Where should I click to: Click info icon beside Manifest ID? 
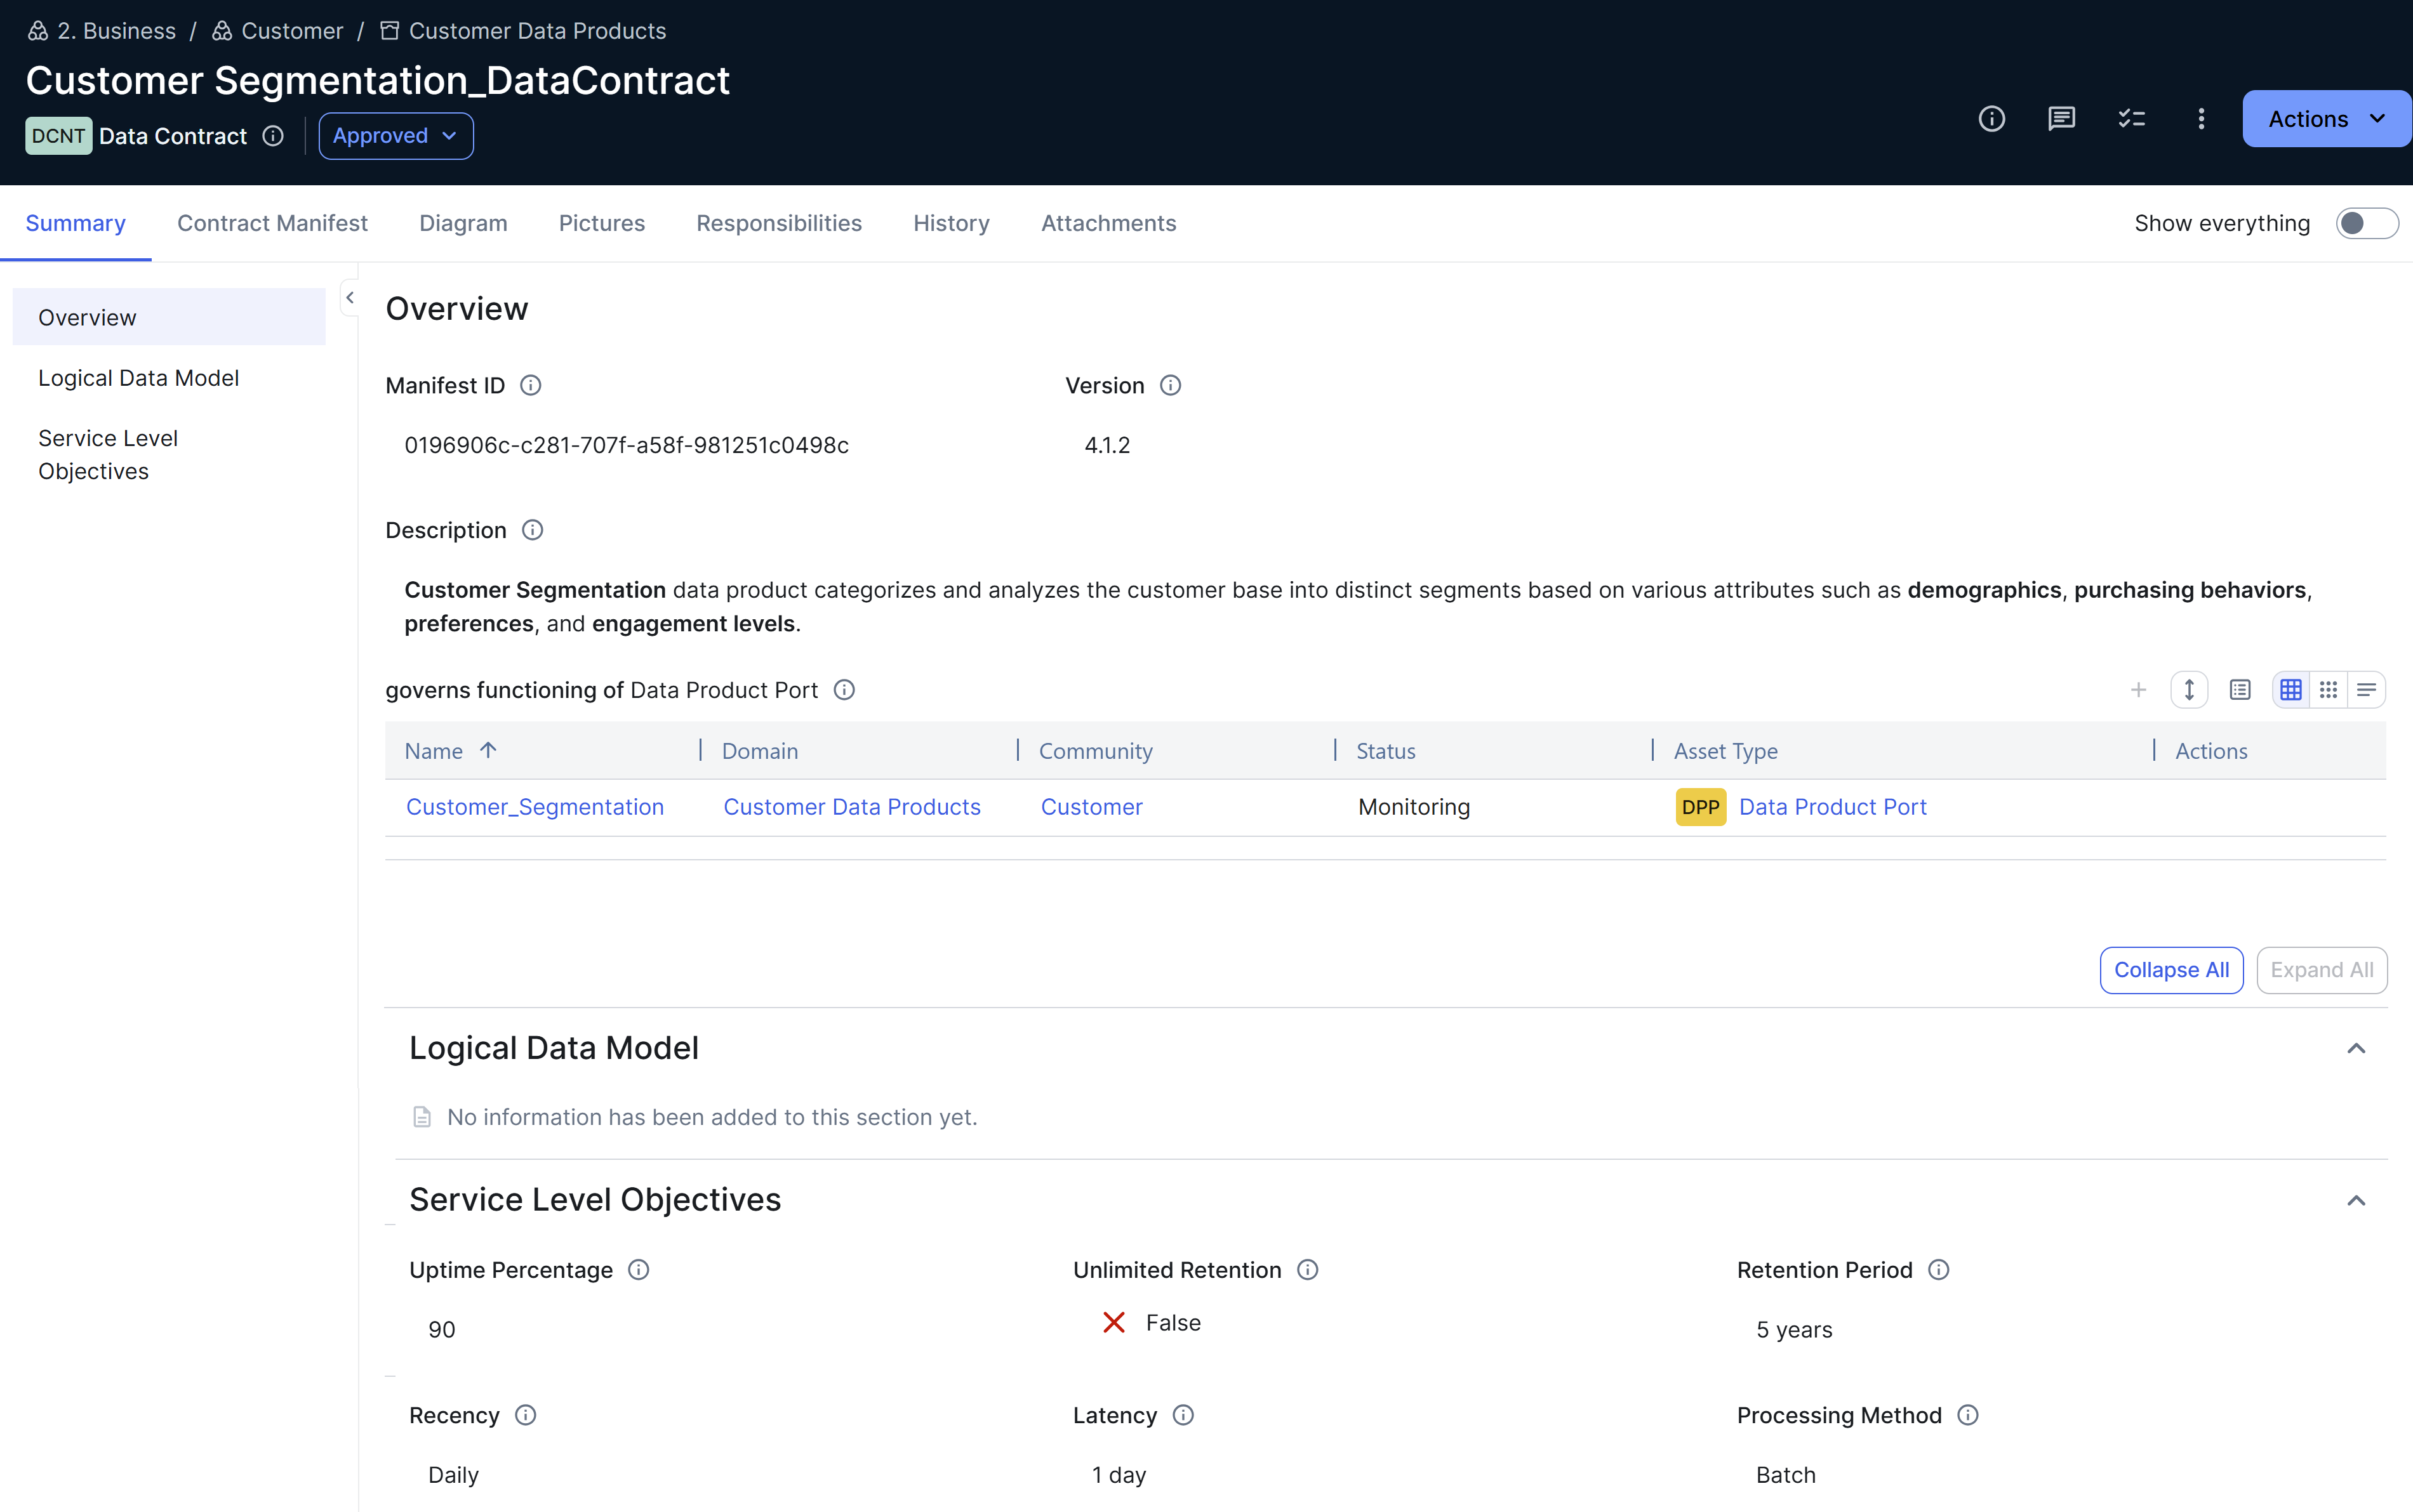[x=530, y=386]
